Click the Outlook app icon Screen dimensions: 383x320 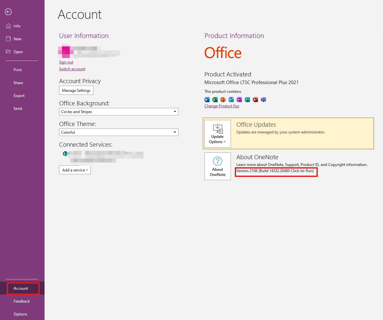click(231, 100)
